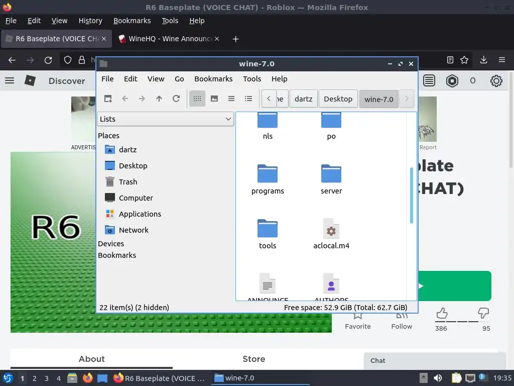Image resolution: width=514 pixels, height=386 pixels.
Task: Open Discover on Roblox page
Action: pyautogui.click(x=67, y=81)
